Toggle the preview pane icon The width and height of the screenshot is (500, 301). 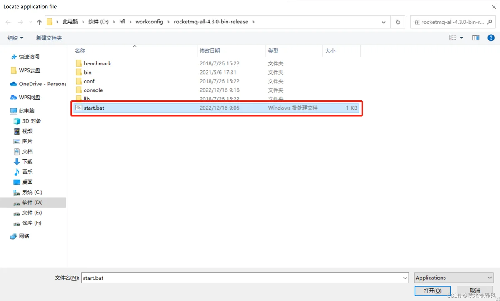pos(476,38)
